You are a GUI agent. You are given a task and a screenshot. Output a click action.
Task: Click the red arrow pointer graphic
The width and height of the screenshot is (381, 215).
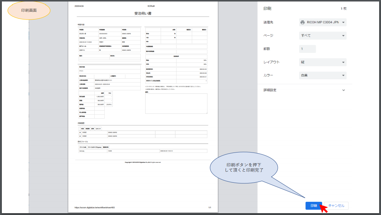click(x=324, y=208)
